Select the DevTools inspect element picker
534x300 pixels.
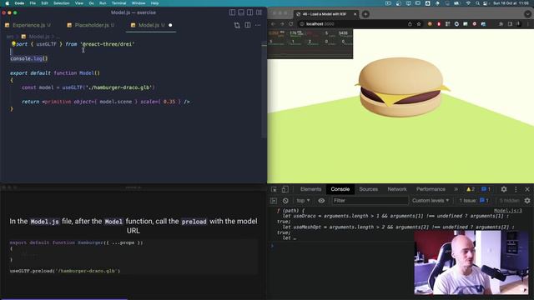[x=274, y=189]
